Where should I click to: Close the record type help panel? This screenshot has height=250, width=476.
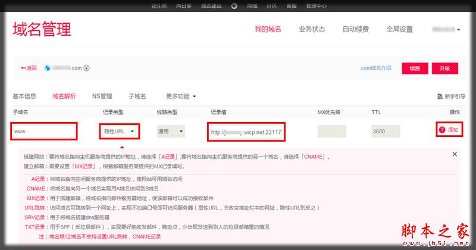point(455,154)
